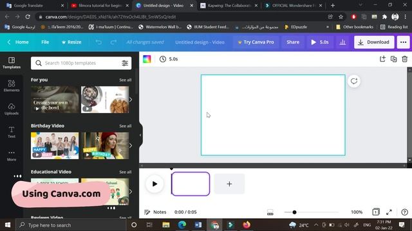This screenshot has height=231, width=412.
Task: Expand Birthday Video row with arrow
Action: [x=131, y=146]
